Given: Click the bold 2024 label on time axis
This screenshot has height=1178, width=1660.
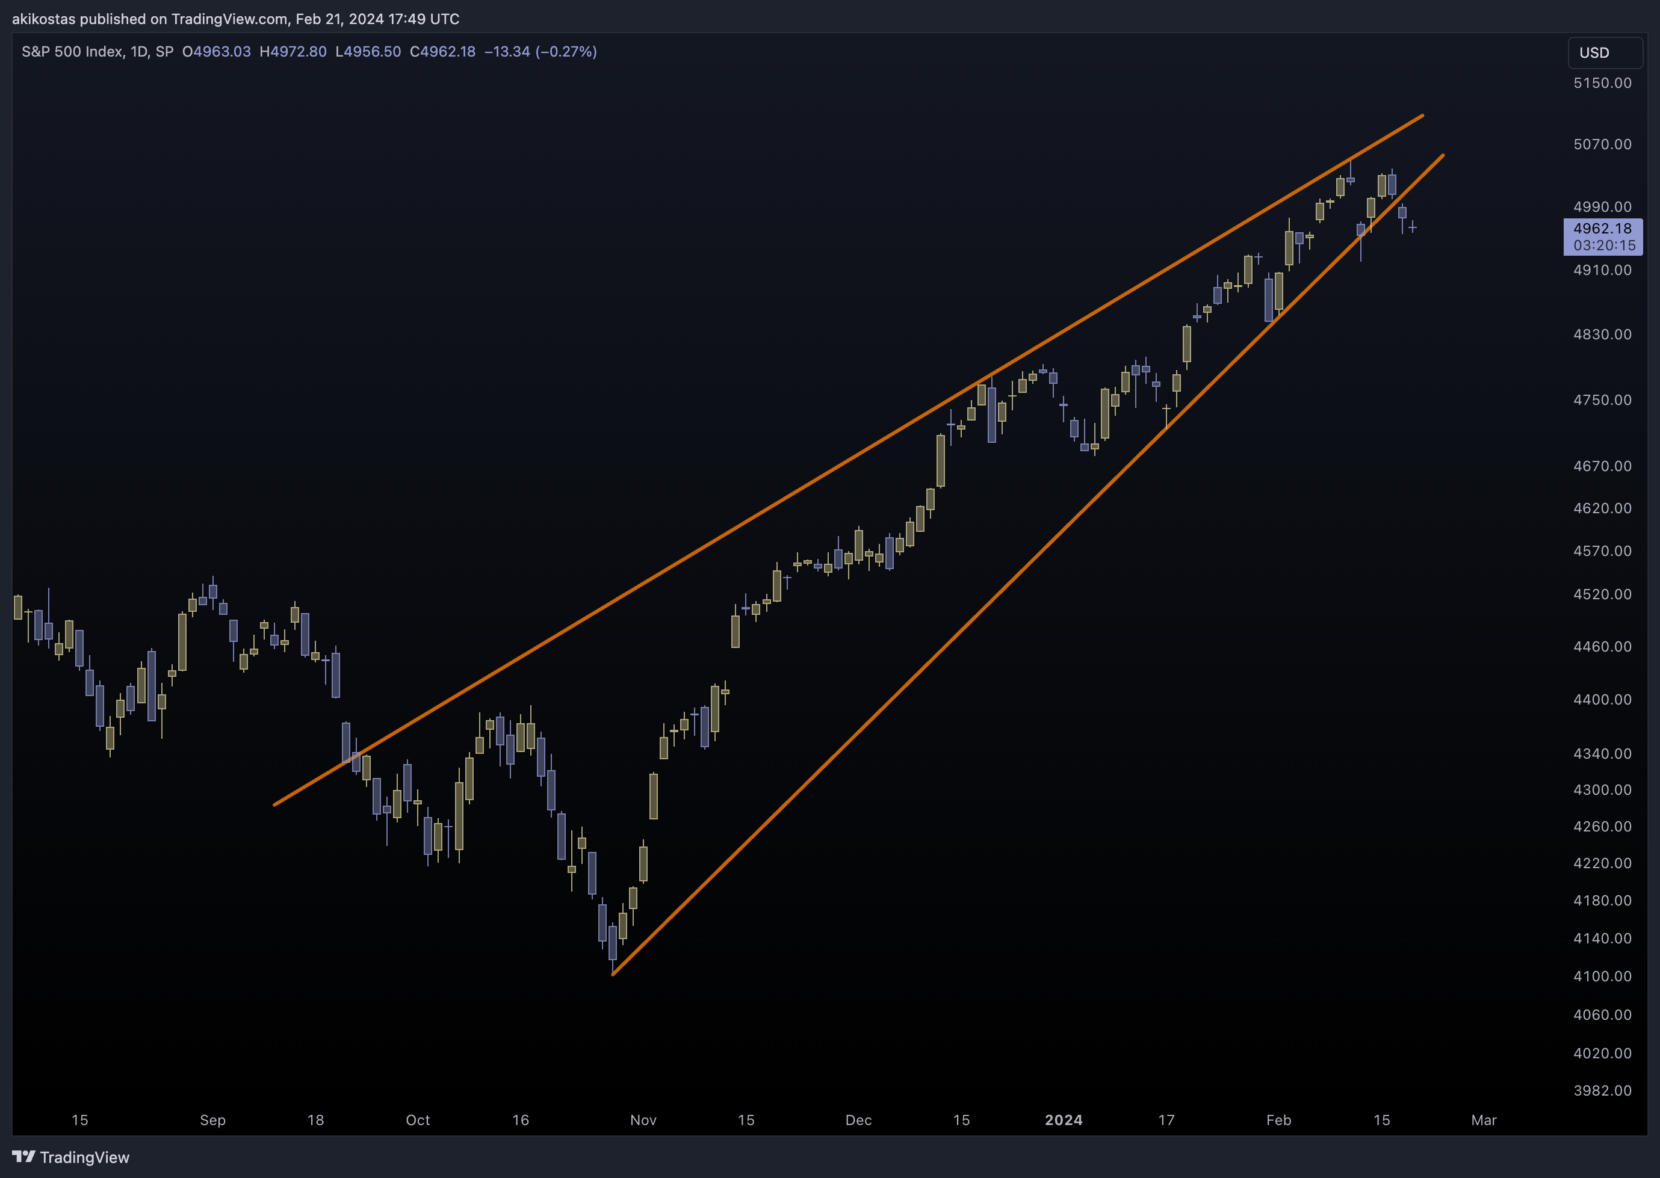Looking at the screenshot, I should (1064, 1120).
